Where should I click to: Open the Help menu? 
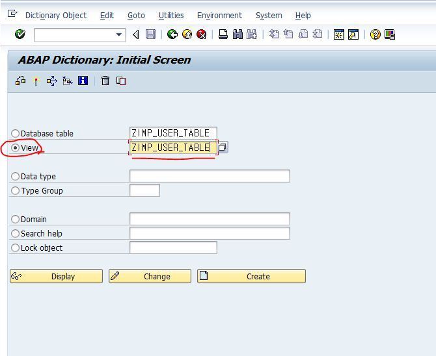click(x=303, y=16)
